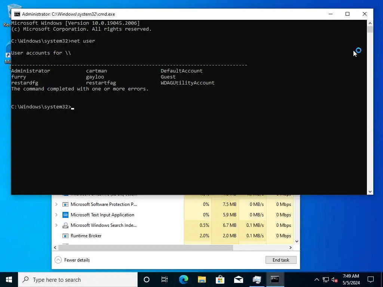This screenshot has height=287, width=383.
Task: Click the cmd window scrollbar down arrow
Action: [x=370, y=192]
